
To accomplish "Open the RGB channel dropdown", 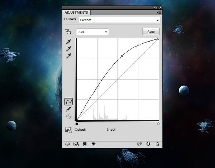I will coord(92,32).
